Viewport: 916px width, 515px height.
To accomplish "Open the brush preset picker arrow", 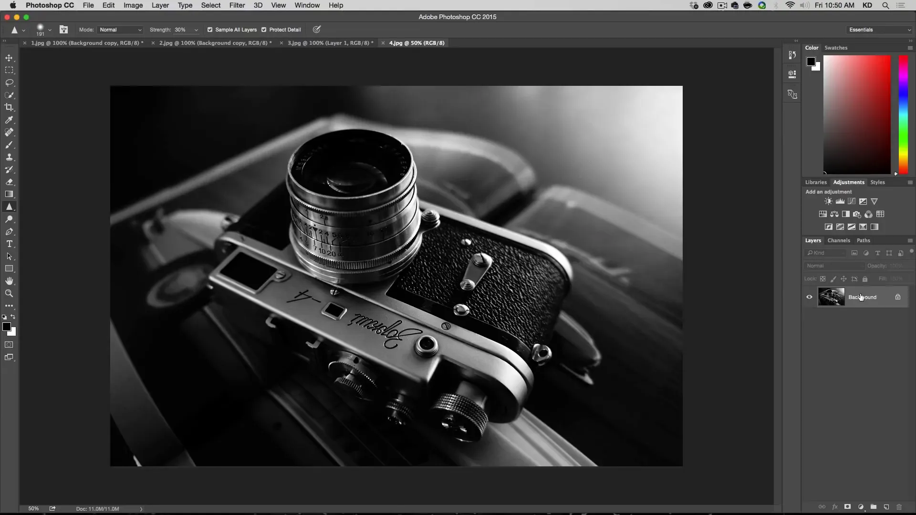I will (x=50, y=30).
